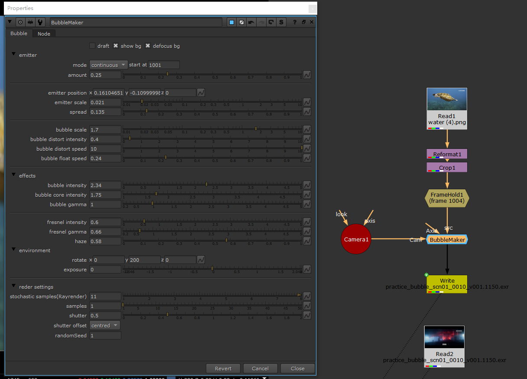The image size is (527, 379).
Task: Click the center node in graph icon
Action: (x=20, y=22)
